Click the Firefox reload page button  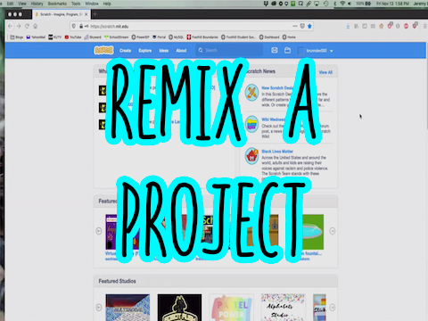pos(27,26)
